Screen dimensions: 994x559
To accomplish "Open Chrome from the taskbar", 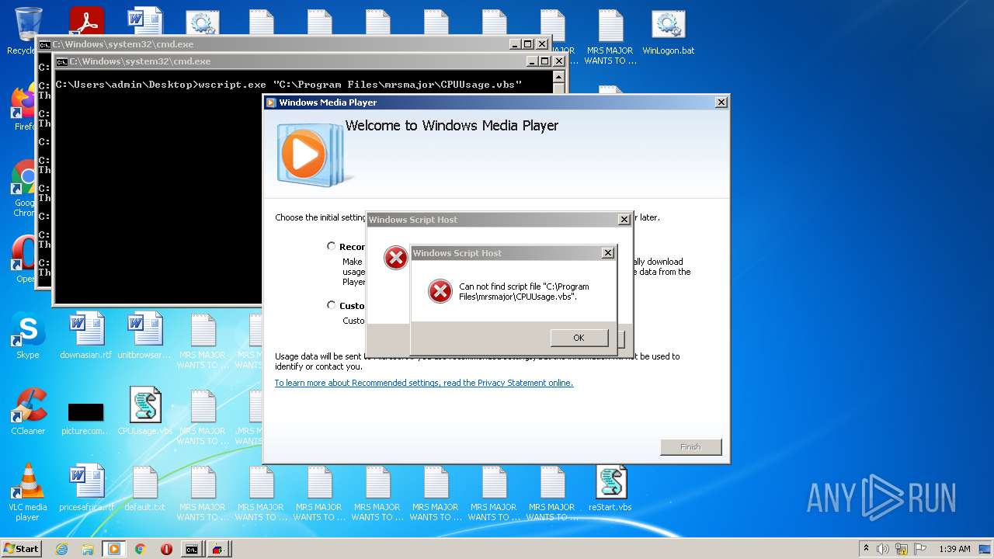I will pos(140,549).
